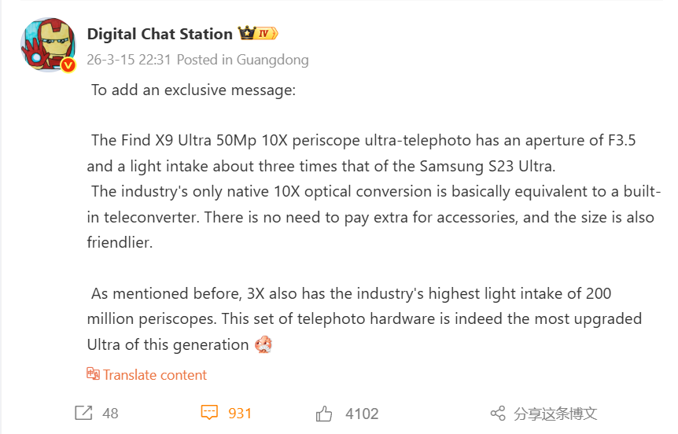Click the orange verified badge on avatar
Viewport: 678px width, 434px height.
point(69,65)
